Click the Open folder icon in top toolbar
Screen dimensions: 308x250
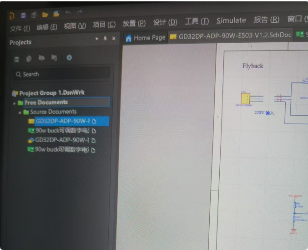point(45,15)
